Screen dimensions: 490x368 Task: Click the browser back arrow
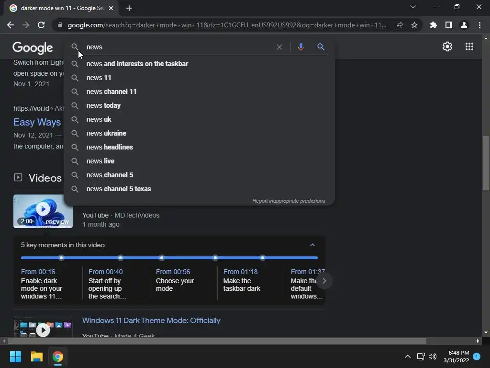[x=11, y=25]
